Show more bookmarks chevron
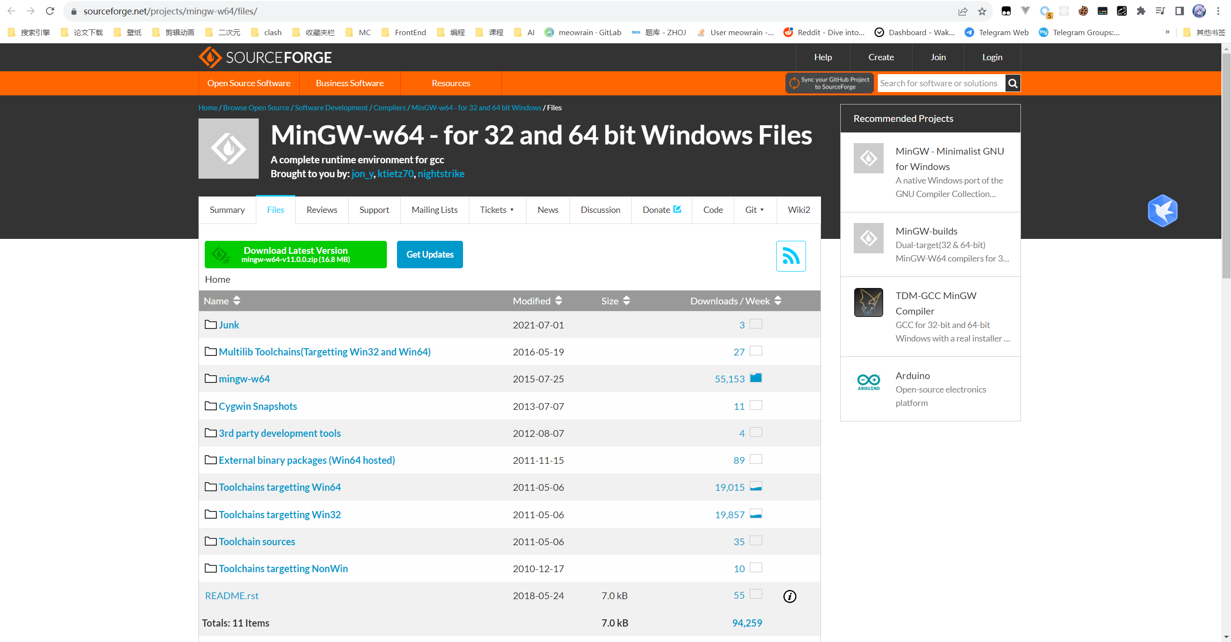This screenshot has height=642, width=1231. (x=1167, y=32)
